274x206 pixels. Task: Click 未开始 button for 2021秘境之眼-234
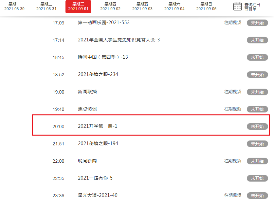257,75
